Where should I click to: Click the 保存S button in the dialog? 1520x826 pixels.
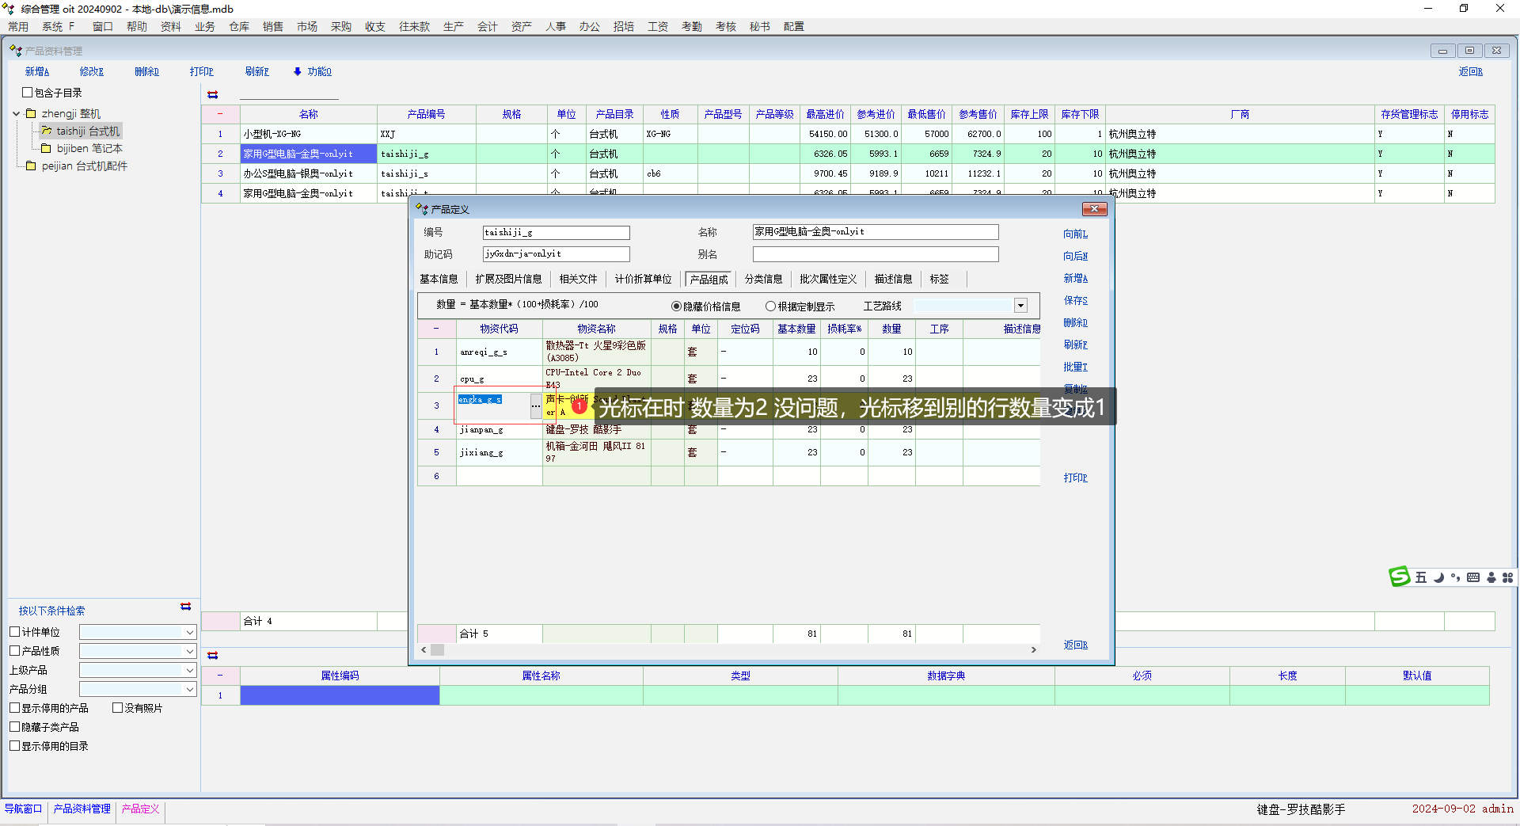[1075, 301]
